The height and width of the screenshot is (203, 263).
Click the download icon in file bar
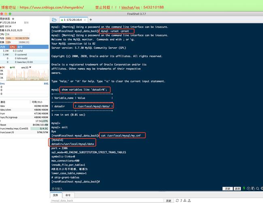185,201
